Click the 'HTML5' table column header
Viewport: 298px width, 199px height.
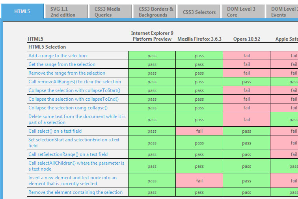point(35,39)
